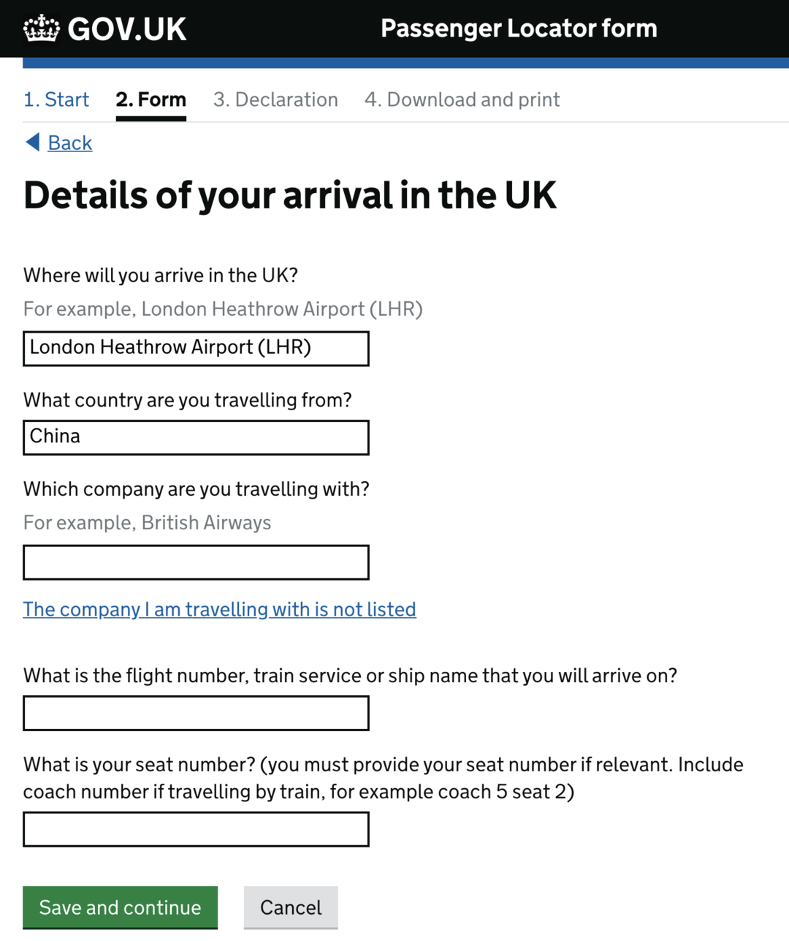Open the 3. Declaration step
This screenshot has height=941, width=789.
[275, 99]
